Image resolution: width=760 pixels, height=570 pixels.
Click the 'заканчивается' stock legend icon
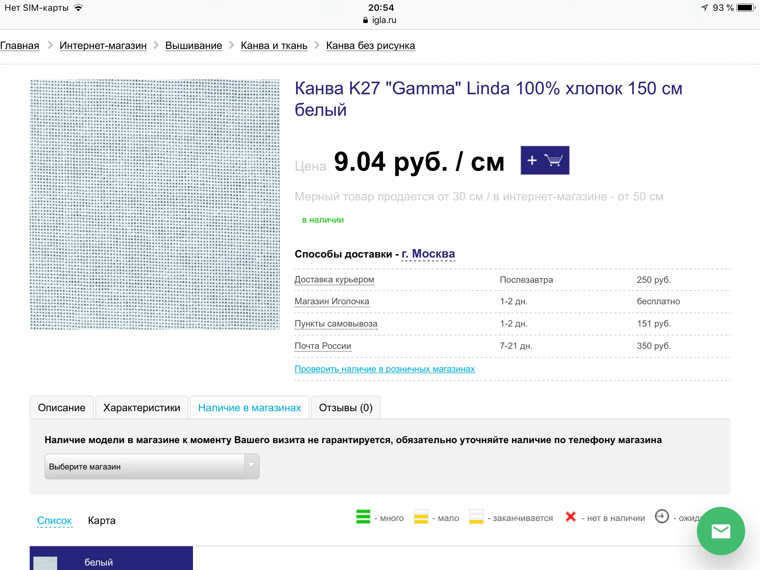click(476, 517)
